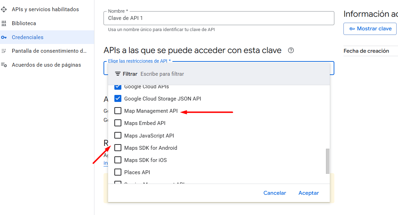398x215 pixels.
Task: Click the Maps JavaScript API label
Action: tap(149, 136)
